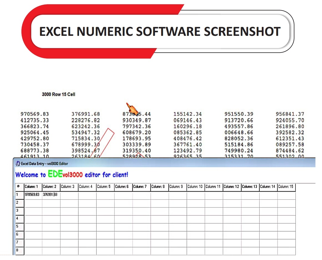The height and width of the screenshot is (260, 322).
Task: Click the empty Column 3 cell in row 1
Action: pyautogui.click(x=69, y=195)
